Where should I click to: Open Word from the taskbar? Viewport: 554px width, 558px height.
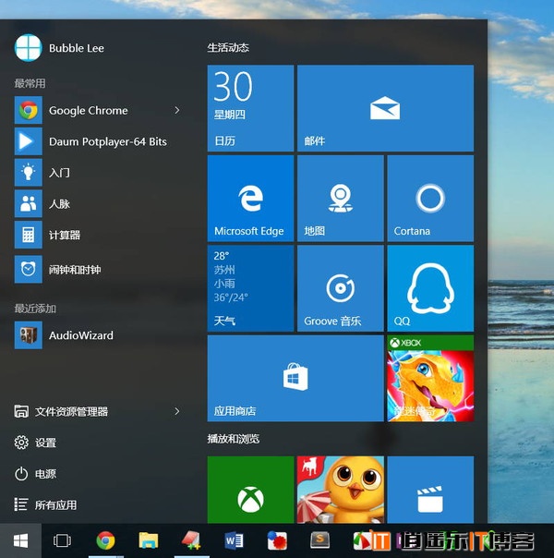pyautogui.click(x=234, y=540)
